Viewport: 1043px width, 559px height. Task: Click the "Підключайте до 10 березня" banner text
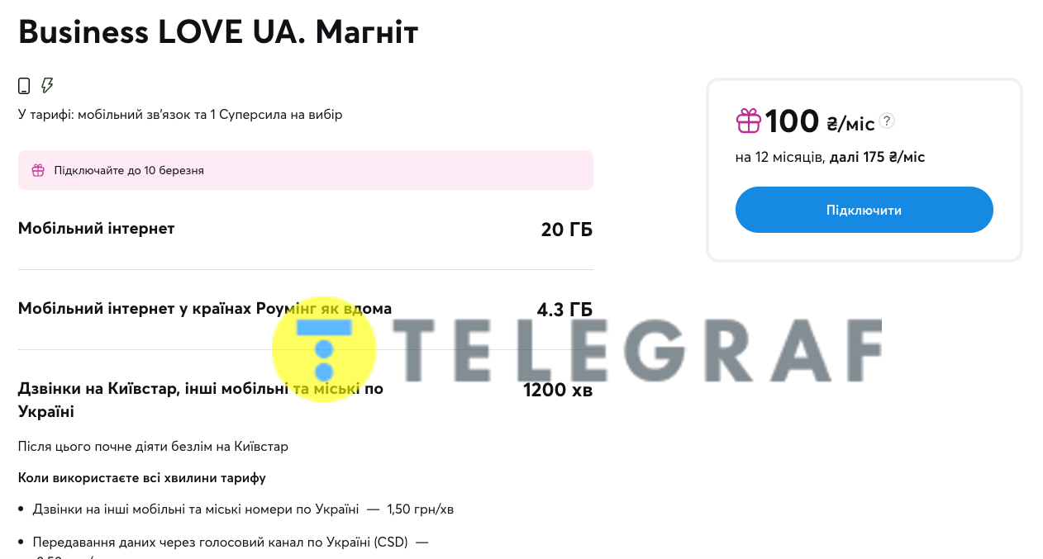(129, 170)
